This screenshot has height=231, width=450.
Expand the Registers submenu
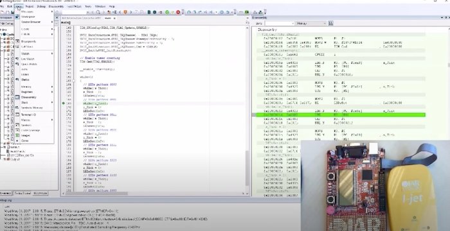34,92
